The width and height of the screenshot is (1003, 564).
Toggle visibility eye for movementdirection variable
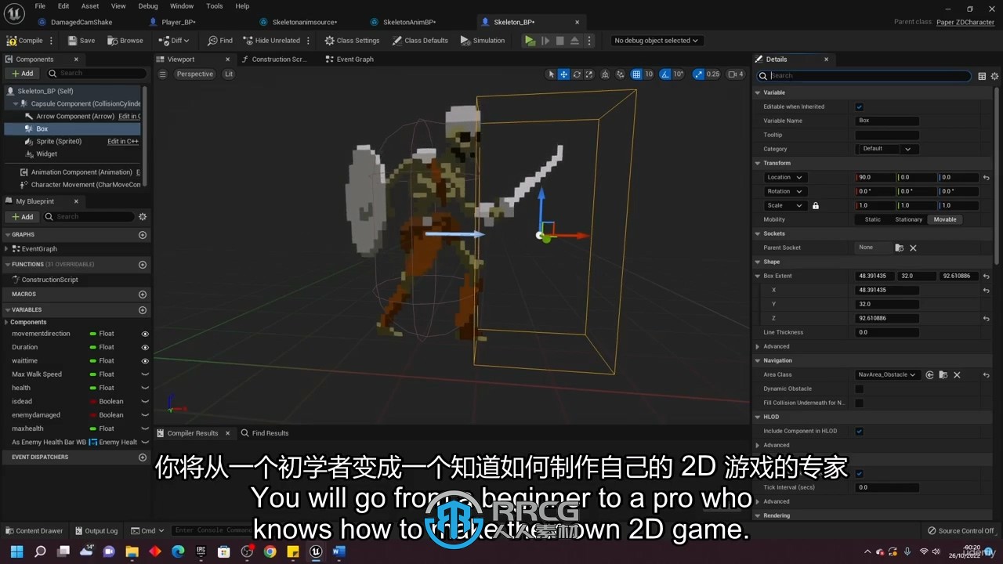145,334
